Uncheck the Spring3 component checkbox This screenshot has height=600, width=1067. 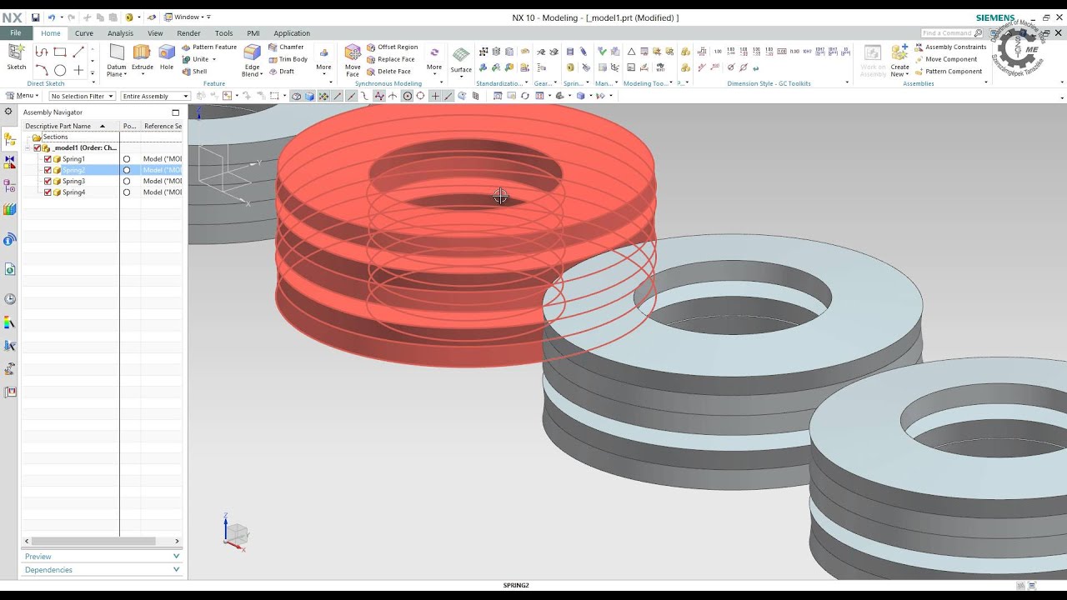48,181
